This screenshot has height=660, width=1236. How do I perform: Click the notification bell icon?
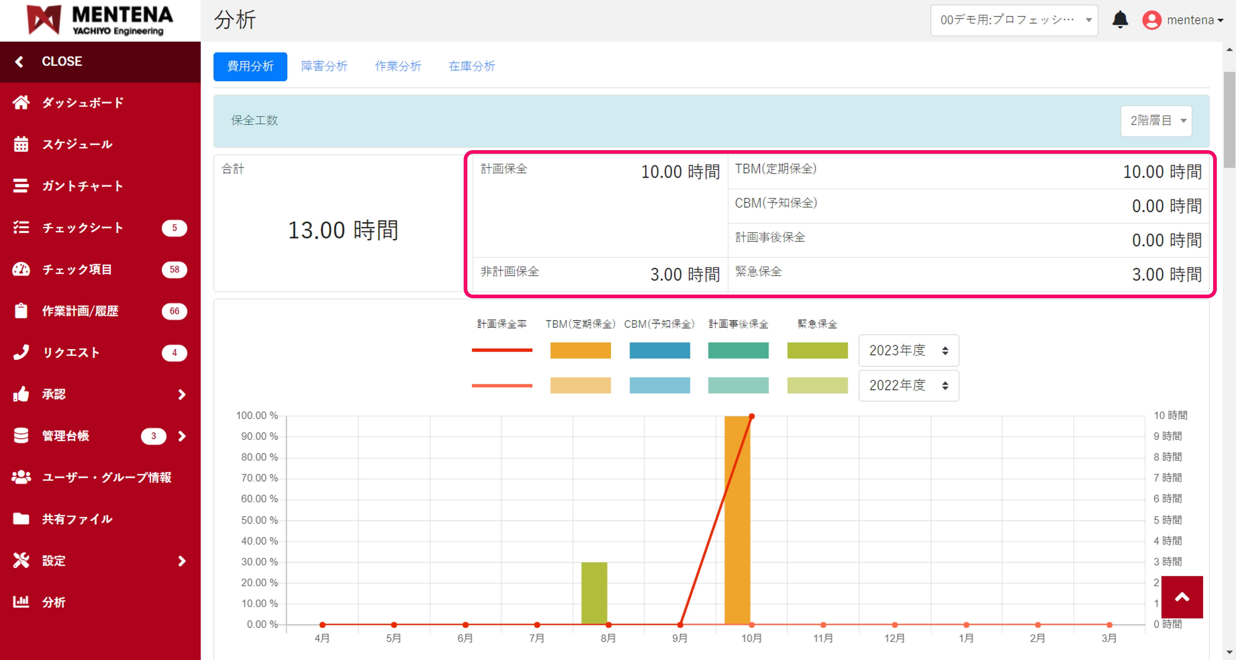[x=1120, y=20]
